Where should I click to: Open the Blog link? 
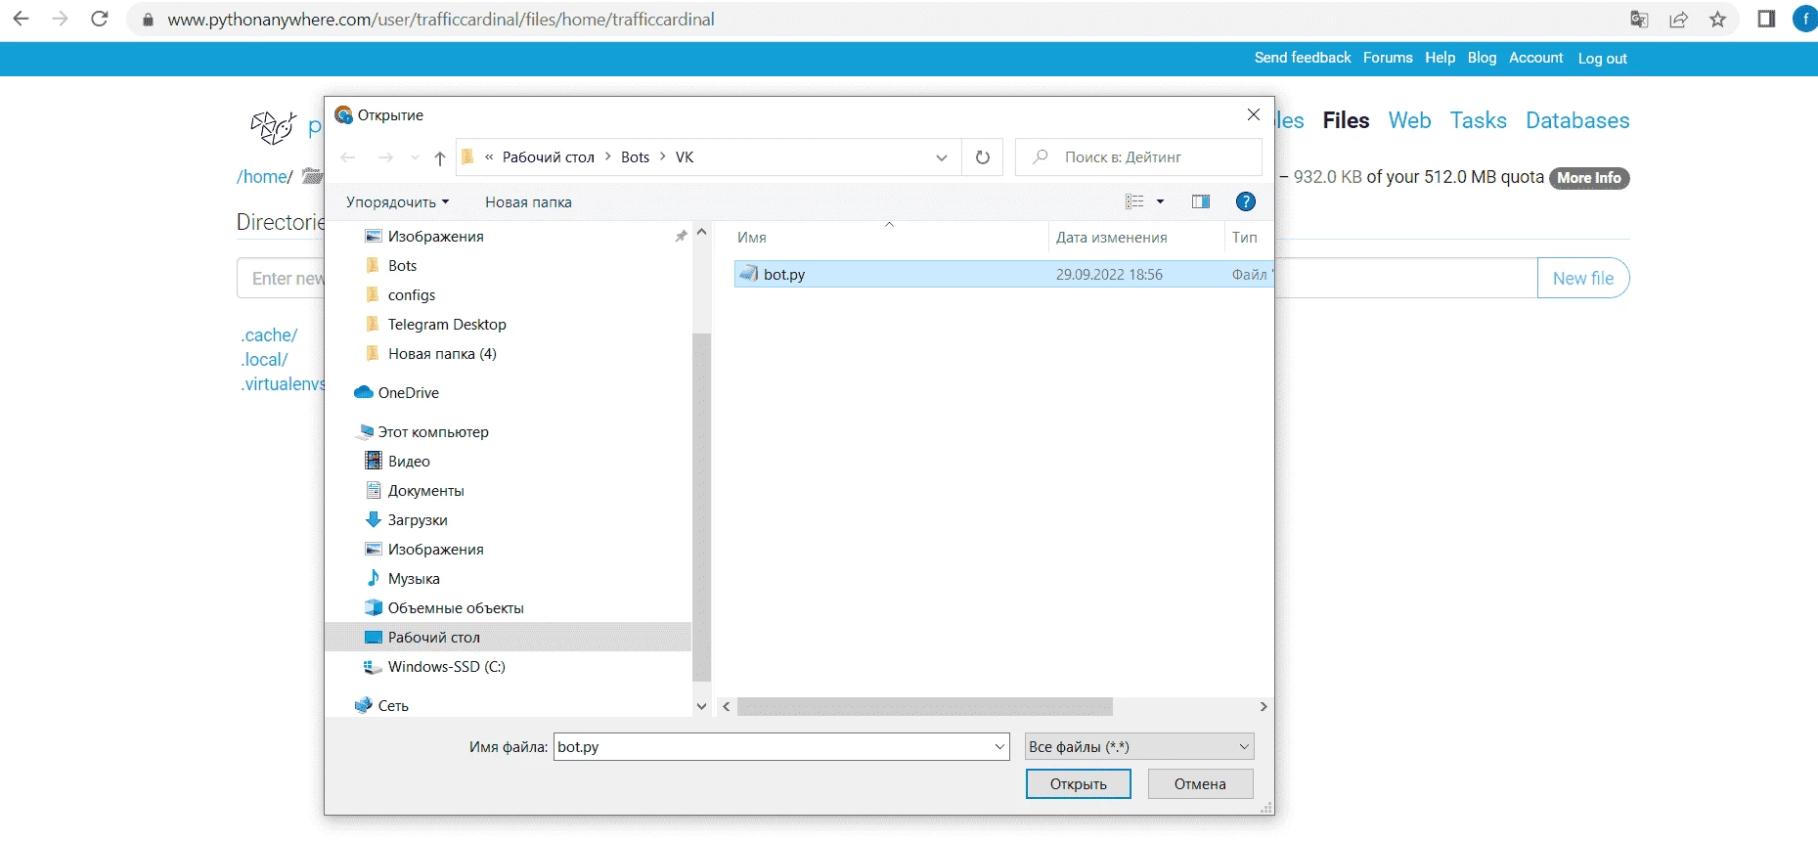coord(1482,58)
